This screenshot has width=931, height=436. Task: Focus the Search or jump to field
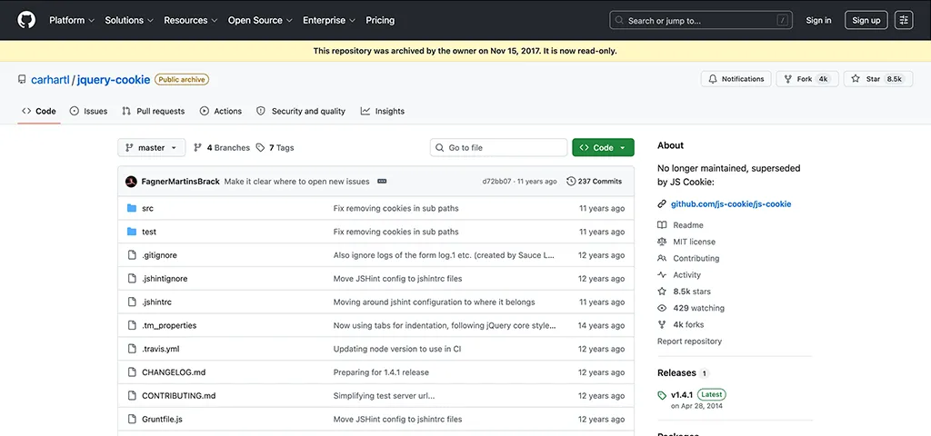[701, 20]
